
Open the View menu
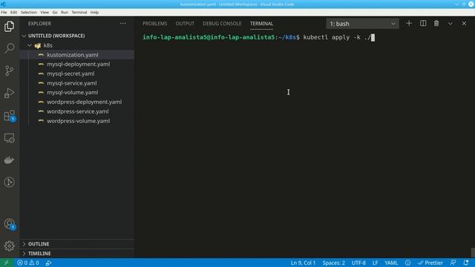tap(45, 13)
